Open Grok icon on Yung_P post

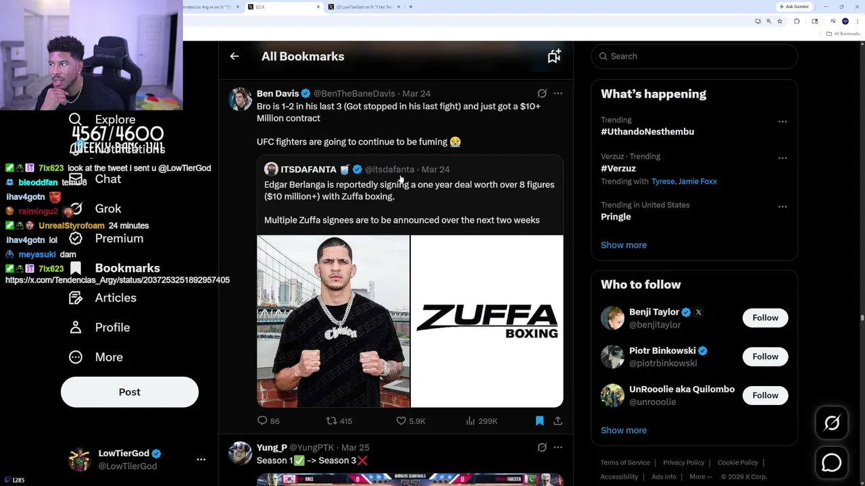tap(542, 447)
